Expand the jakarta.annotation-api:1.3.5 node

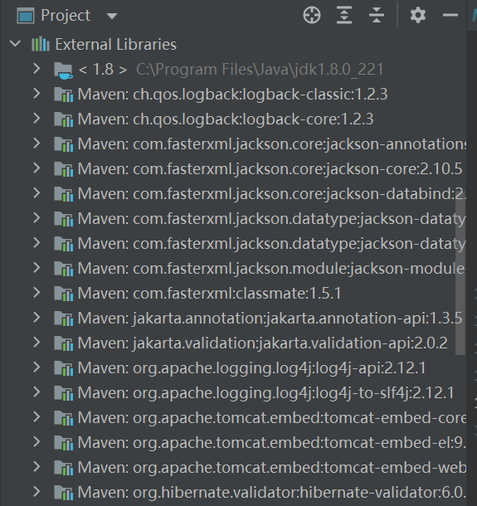point(37,317)
